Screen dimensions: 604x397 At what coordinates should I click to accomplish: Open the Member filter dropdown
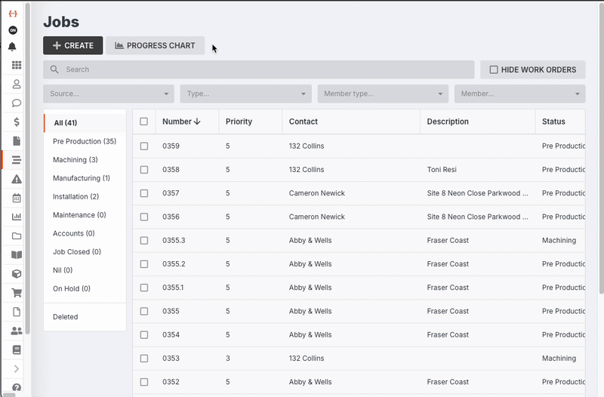pyautogui.click(x=520, y=94)
